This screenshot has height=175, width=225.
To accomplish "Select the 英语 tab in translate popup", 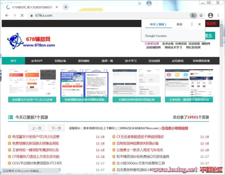I will click(179, 24).
